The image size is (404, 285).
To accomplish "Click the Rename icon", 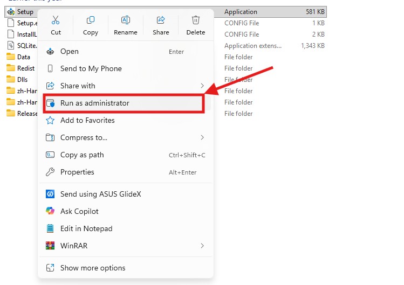I will click(126, 20).
